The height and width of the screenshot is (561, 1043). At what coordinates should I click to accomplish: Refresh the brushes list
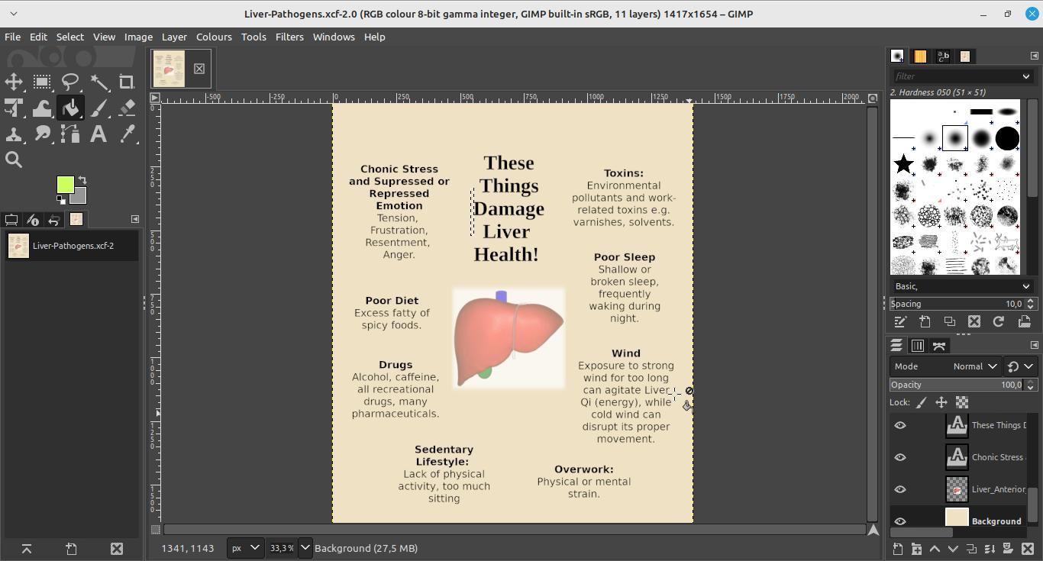click(999, 322)
